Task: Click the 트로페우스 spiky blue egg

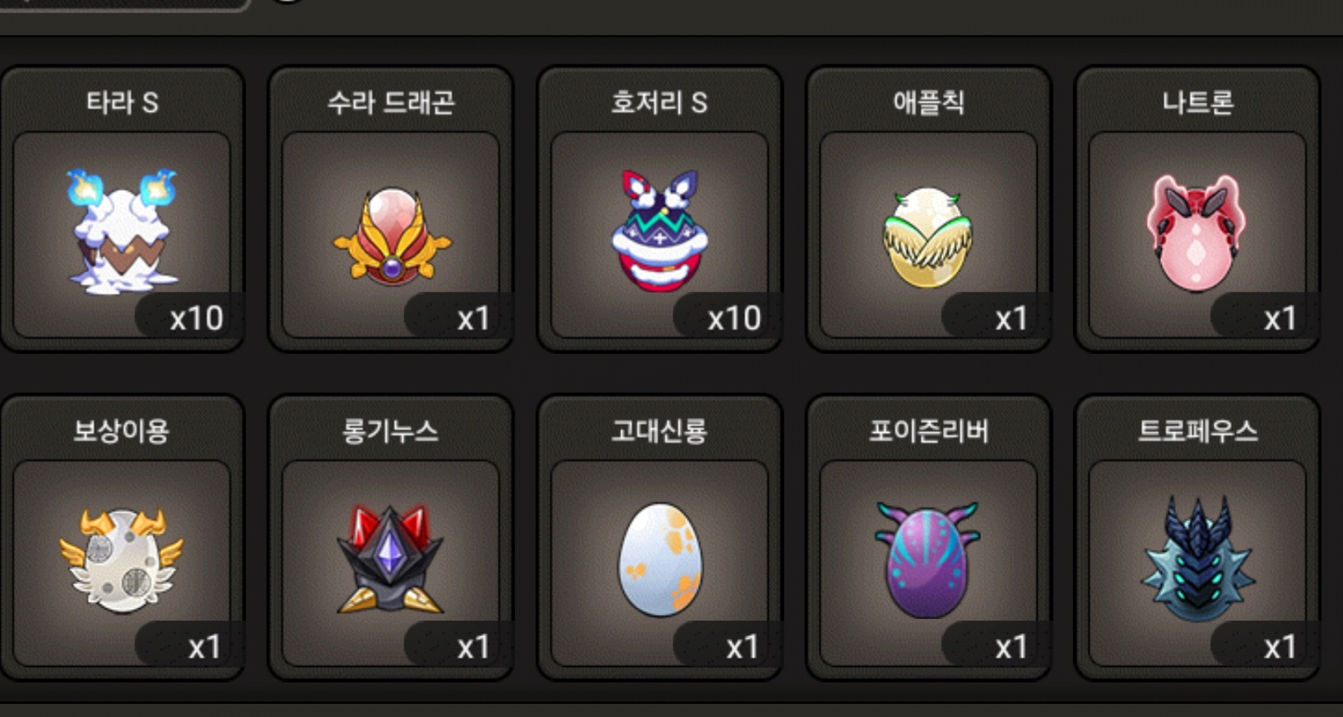Action: [1197, 559]
